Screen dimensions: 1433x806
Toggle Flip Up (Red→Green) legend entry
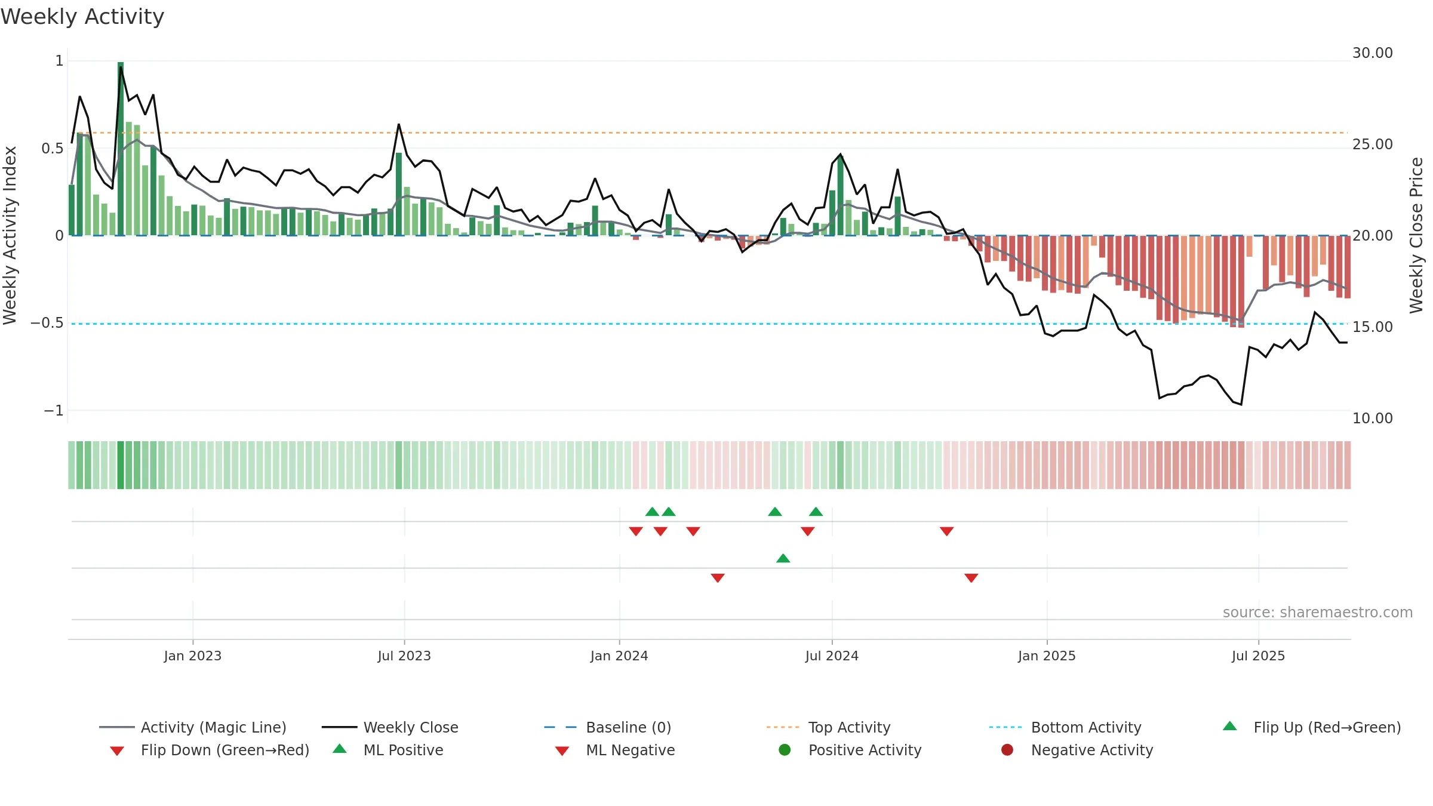pyautogui.click(x=1312, y=727)
